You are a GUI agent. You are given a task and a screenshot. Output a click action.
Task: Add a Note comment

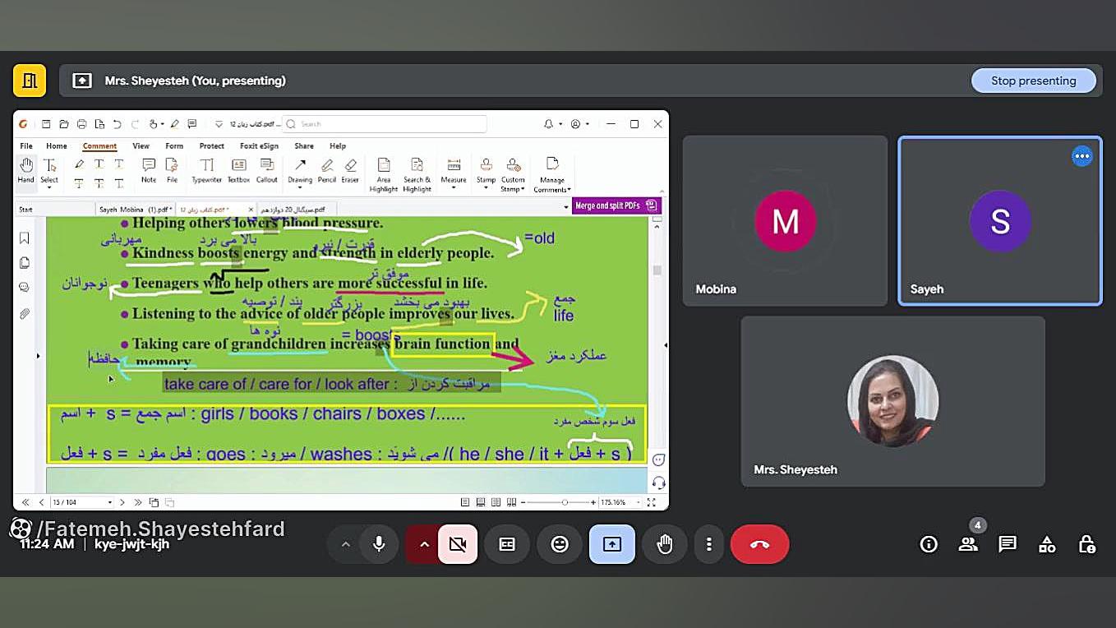click(149, 170)
